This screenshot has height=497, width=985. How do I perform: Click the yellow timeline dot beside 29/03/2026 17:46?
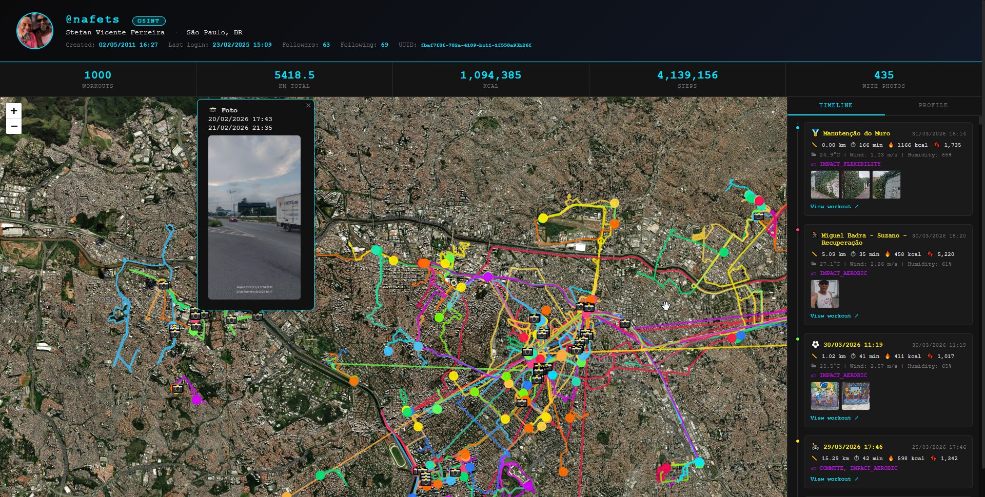pos(798,441)
